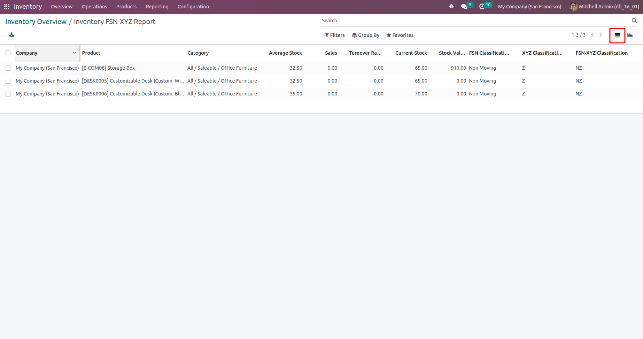
Task: Open the Favorites dropdown
Action: [x=400, y=35]
